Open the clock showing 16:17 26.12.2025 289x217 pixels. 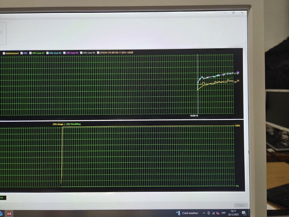pyautogui.click(x=233, y=213)
